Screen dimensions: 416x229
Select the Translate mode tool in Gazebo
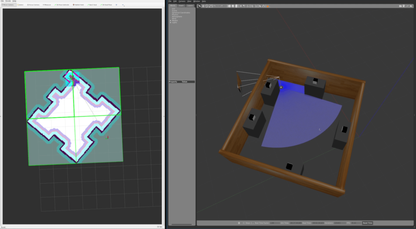coord(203,6)
